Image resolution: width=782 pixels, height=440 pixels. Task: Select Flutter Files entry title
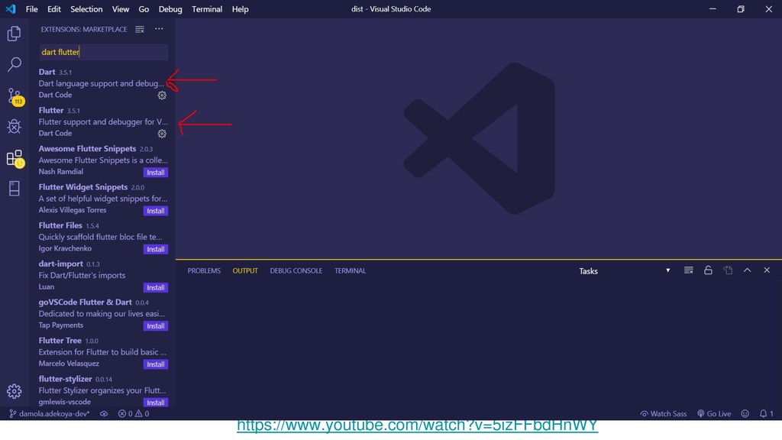tap(60, 225)
